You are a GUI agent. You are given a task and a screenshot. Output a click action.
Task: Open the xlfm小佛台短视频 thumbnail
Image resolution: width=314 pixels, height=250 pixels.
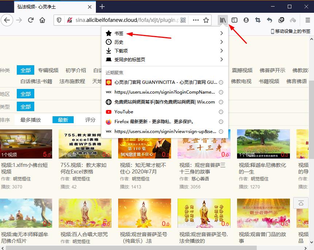click(26, 144)
